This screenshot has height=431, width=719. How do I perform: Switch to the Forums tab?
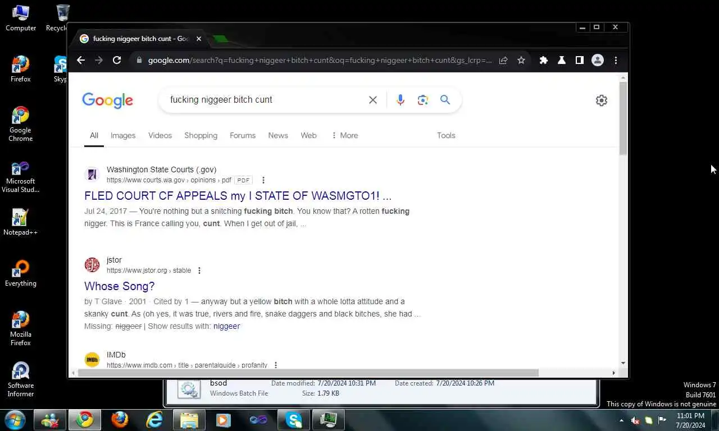click(243, 135)
